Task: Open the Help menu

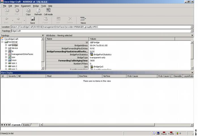Action: point(50,6)
